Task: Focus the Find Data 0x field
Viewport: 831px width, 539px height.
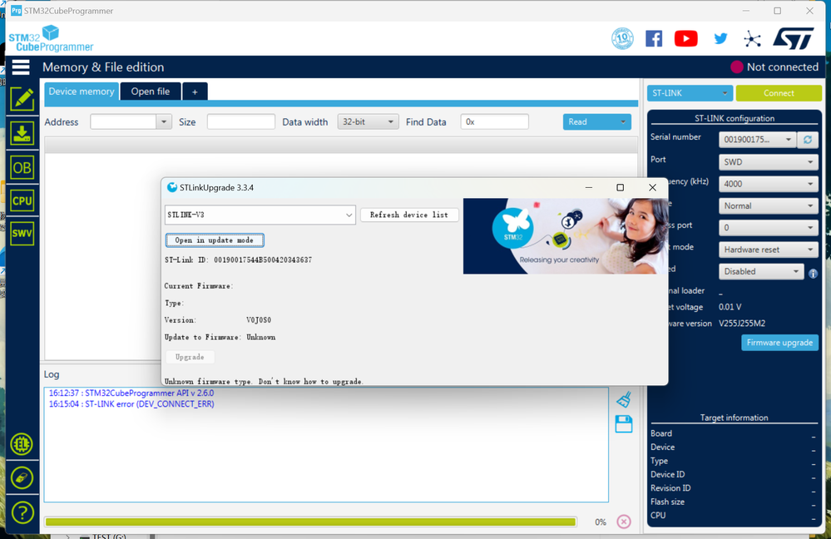Action: [x=494, y=122]
